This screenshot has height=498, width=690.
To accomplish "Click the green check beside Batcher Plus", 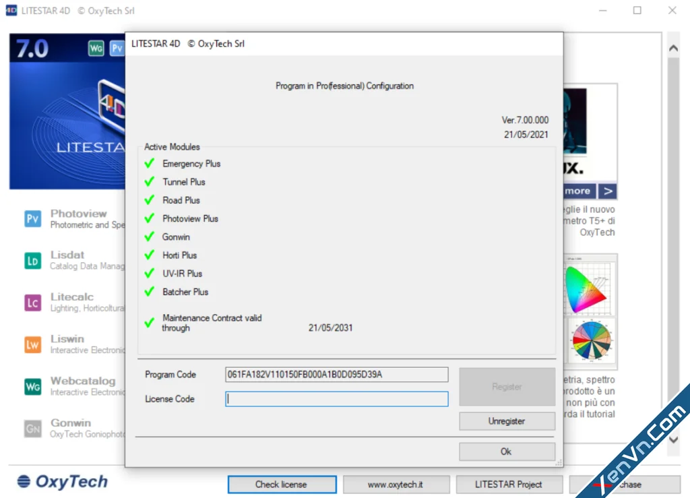I will (x=150, y=292).
